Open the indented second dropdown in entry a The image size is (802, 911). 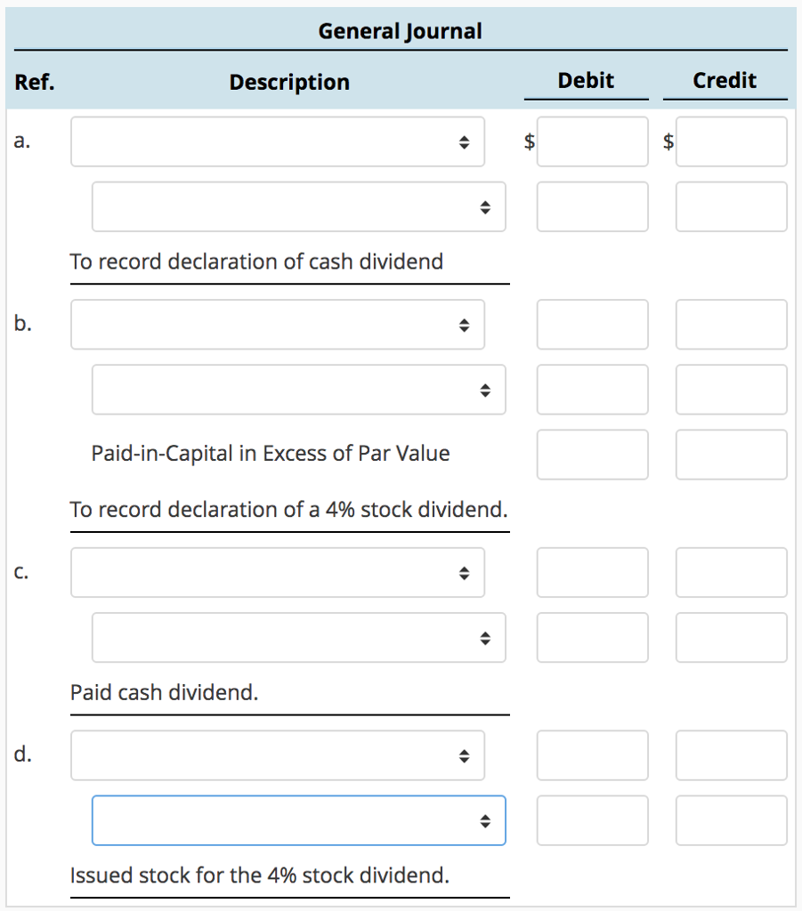point(298,206)
